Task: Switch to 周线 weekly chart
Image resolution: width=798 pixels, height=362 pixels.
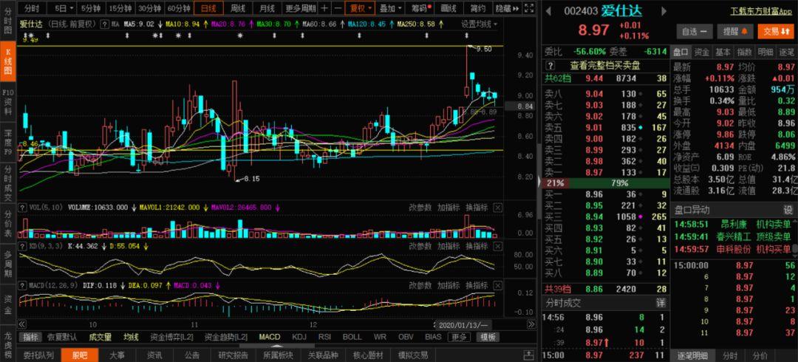Action: 238,8
